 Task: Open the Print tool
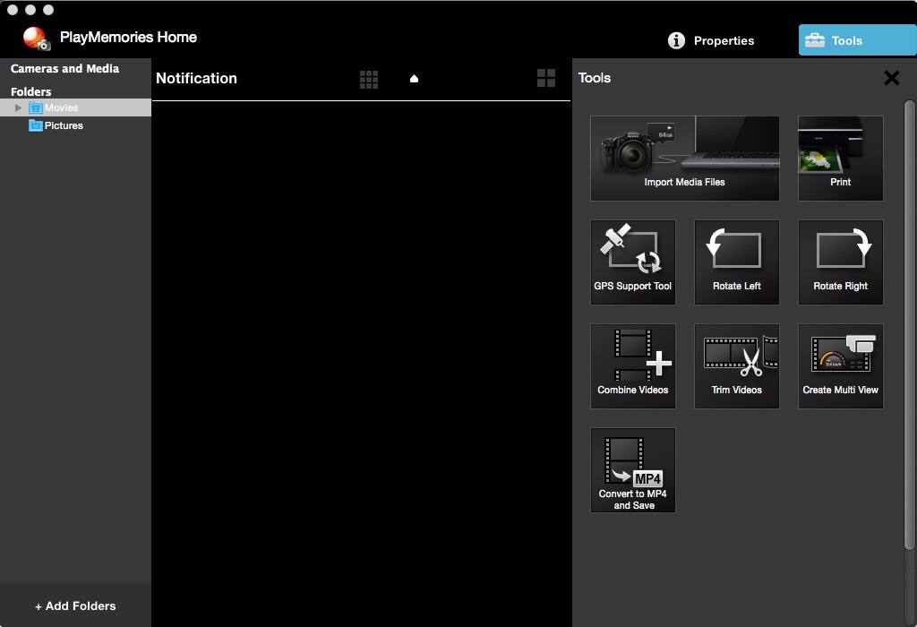tap(840, 158)
